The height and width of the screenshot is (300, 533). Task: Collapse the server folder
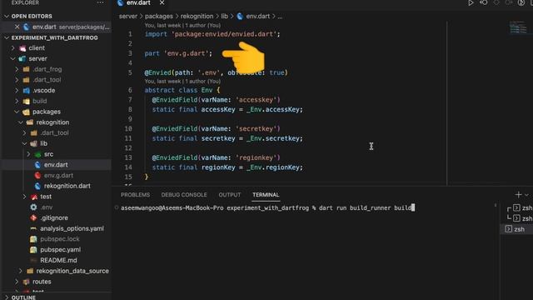tap(13, 58)
